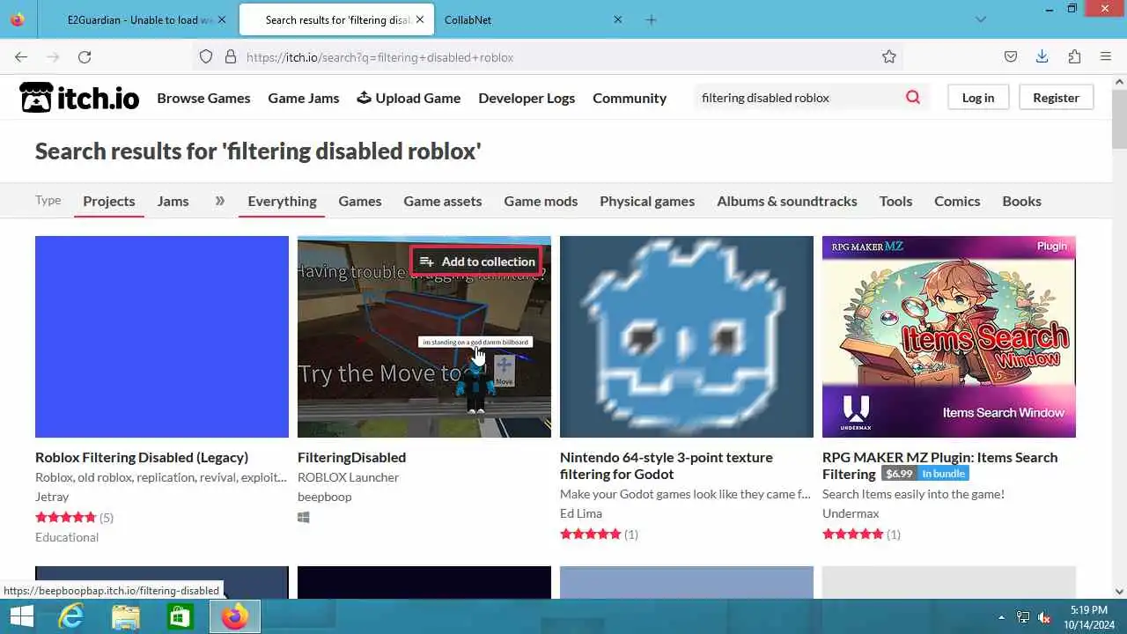This screenshot has width=1127, height=634.
Task: Click the In bundle badge
Action: 943,474
